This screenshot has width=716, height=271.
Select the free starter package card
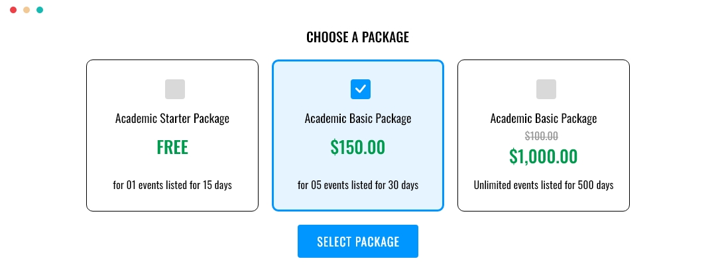click(x=172, y=135)
